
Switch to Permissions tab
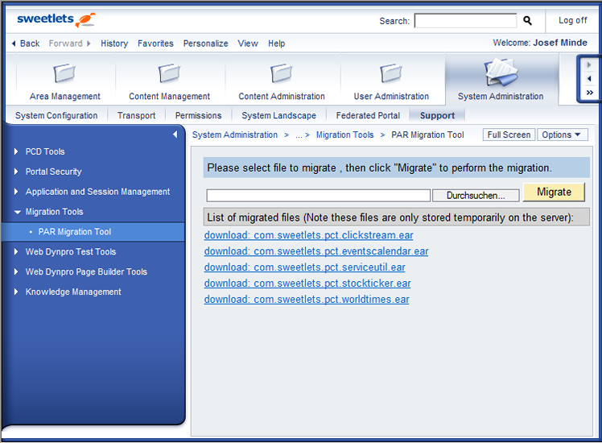pos(198,115)
